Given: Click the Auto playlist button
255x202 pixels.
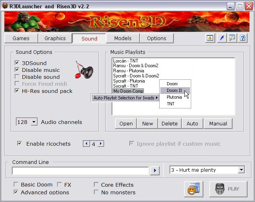Looking at the screenshot, I should click(x=192, y=123).
